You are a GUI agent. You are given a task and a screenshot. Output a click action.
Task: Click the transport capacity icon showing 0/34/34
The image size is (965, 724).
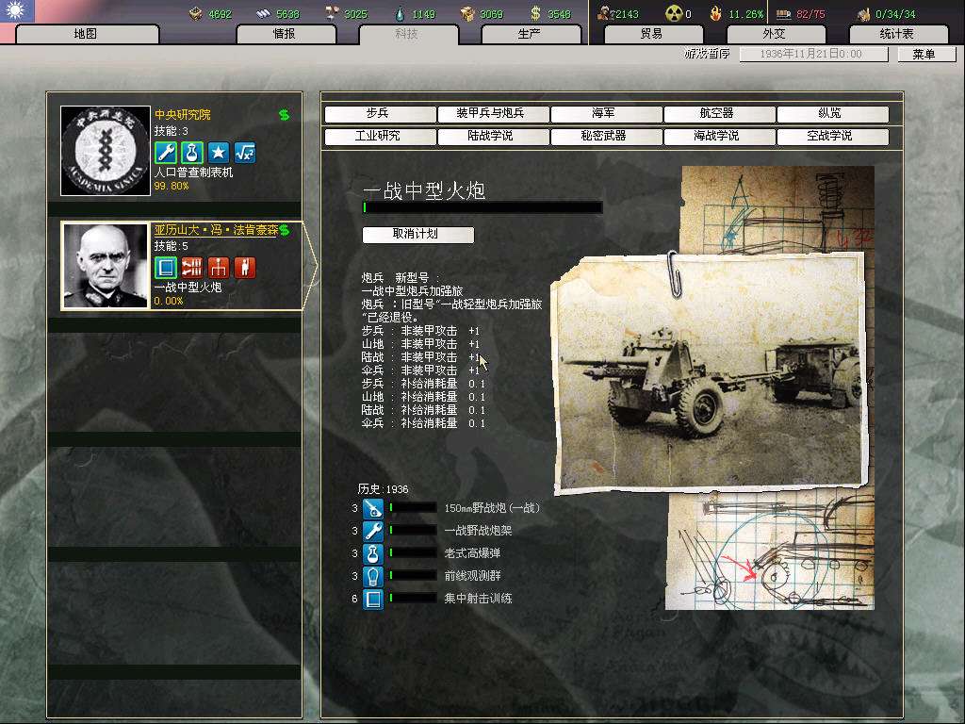[x=864, y=13]
